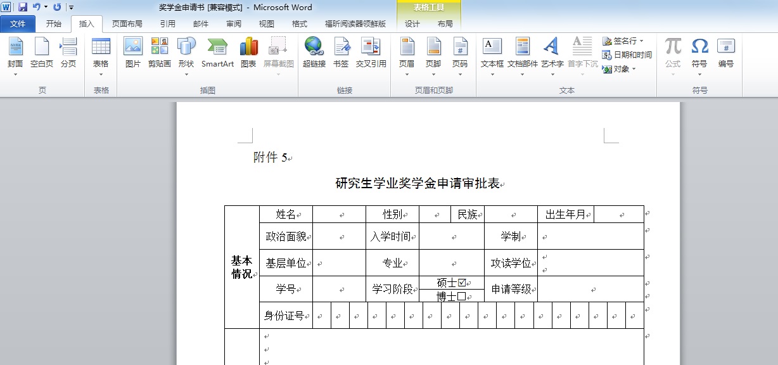Toggle the 博士 checkbox in the table
The height and width of the screenshot is (365, 778).
pos(461,297)
